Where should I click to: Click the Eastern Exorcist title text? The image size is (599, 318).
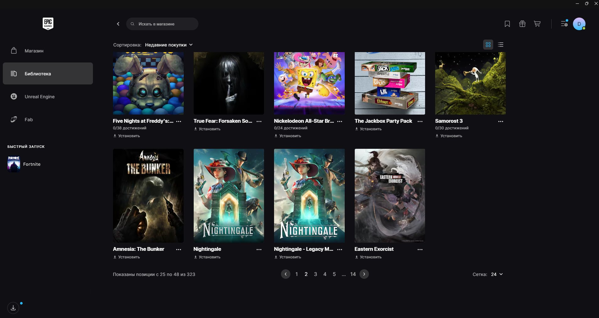374,249
